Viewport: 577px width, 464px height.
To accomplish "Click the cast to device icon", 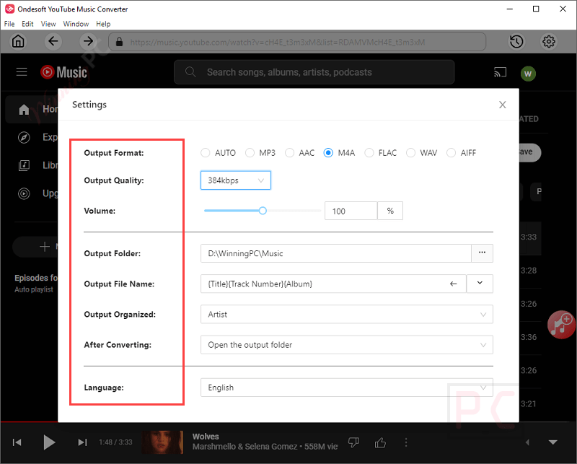I will coord(500,72).
